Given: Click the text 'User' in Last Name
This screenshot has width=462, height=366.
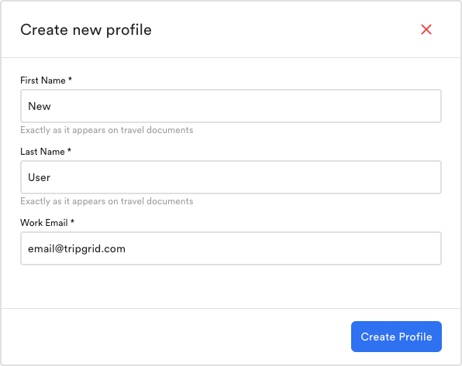Looking at the screenshot, I should pos(40,177).
